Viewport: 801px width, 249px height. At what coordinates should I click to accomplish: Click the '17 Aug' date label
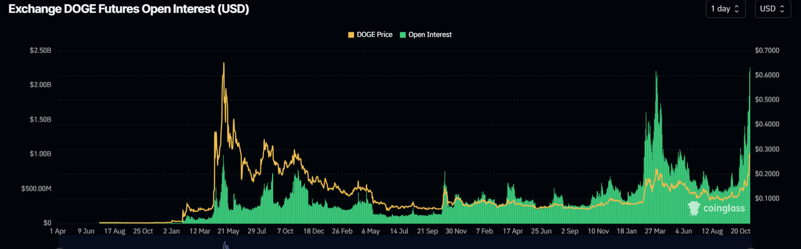[115, 231]
